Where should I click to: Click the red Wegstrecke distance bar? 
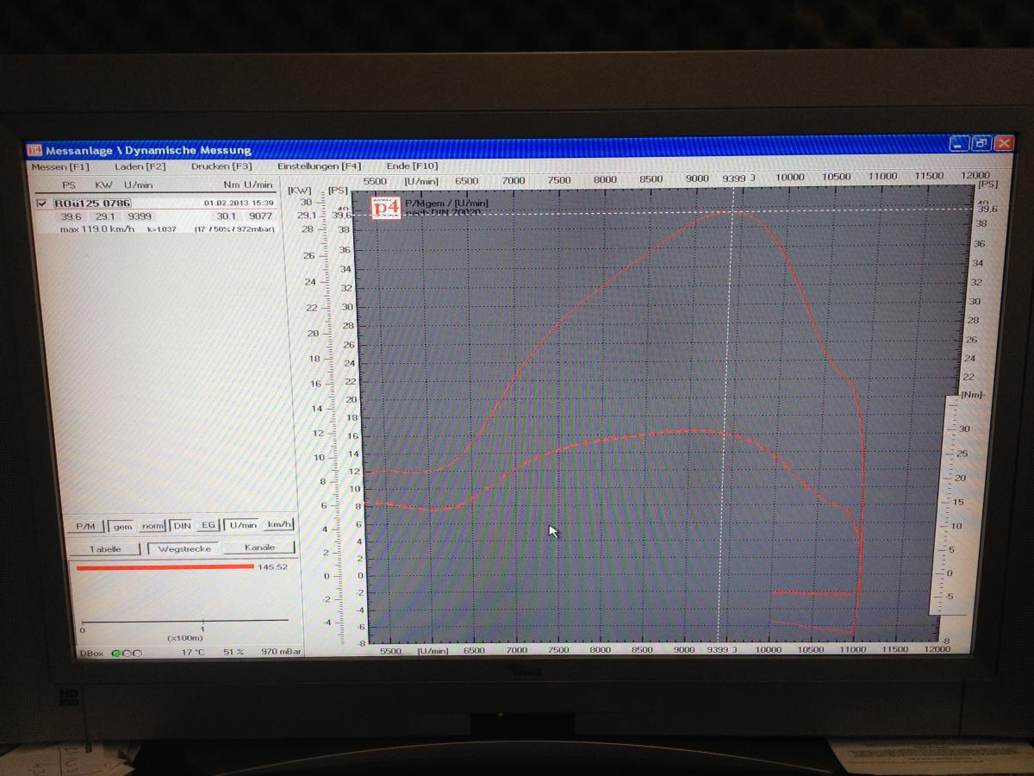pos(165,567)
